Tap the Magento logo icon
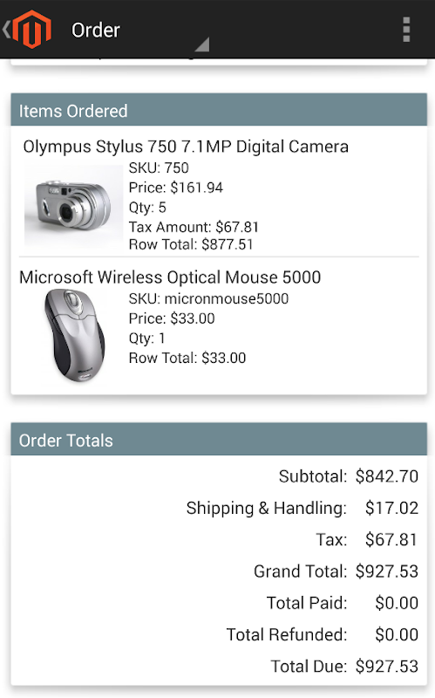435x698 pixels. coord(32,30)
